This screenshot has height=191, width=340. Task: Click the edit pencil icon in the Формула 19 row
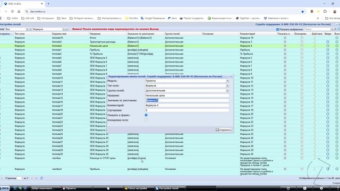tap(314, 38)
